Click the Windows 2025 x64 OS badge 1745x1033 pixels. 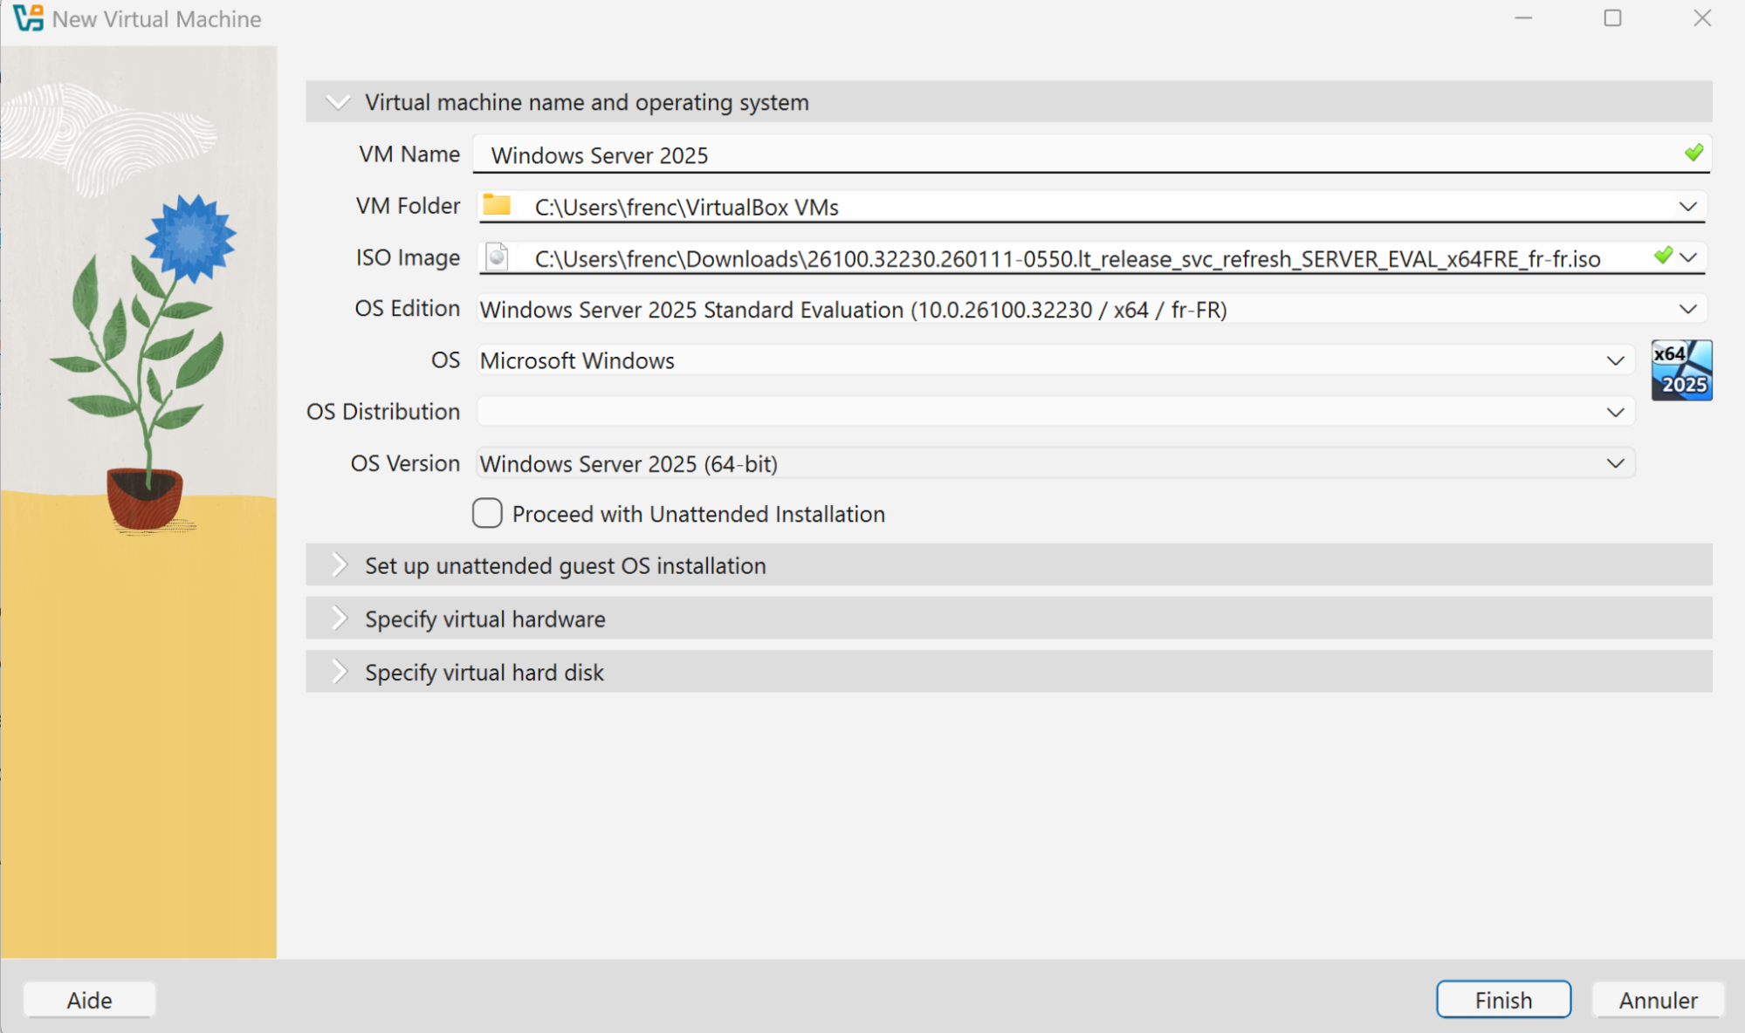[1681, 370]
